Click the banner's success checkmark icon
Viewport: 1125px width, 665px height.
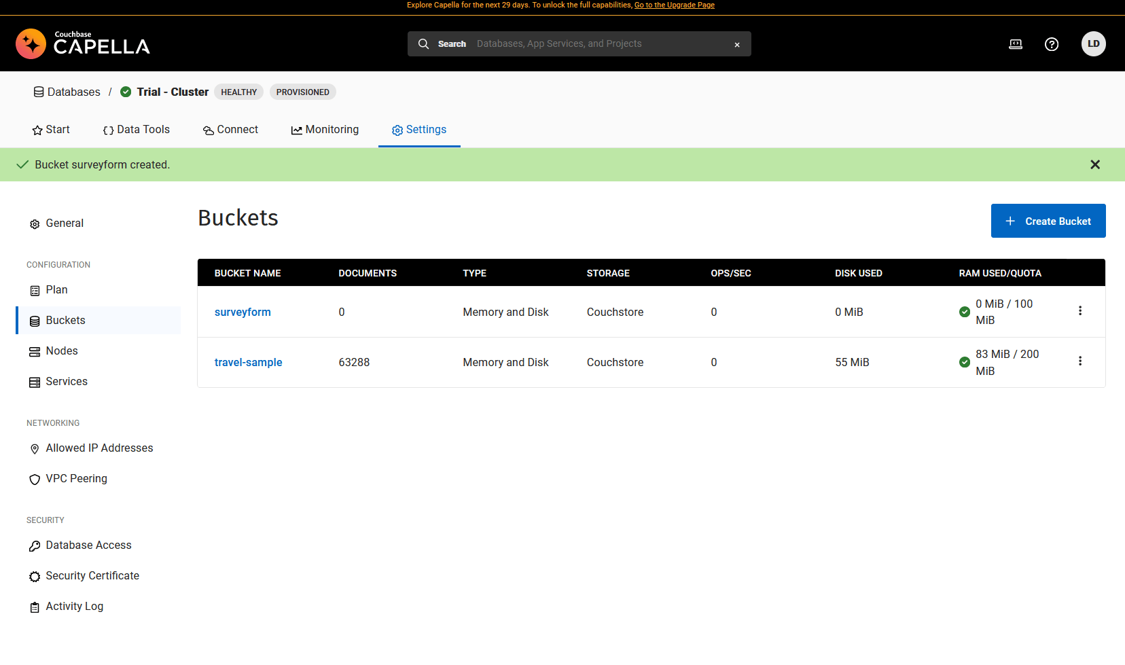coord(22,164)
